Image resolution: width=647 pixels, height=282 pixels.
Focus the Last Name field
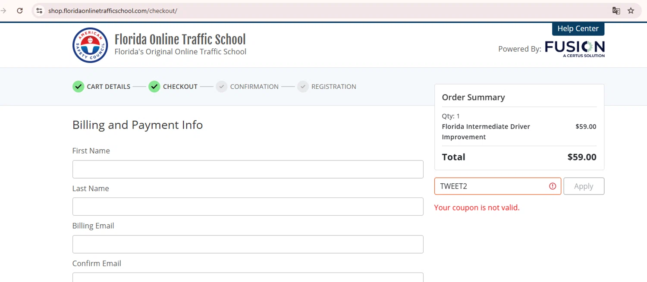tap(248, 207)
